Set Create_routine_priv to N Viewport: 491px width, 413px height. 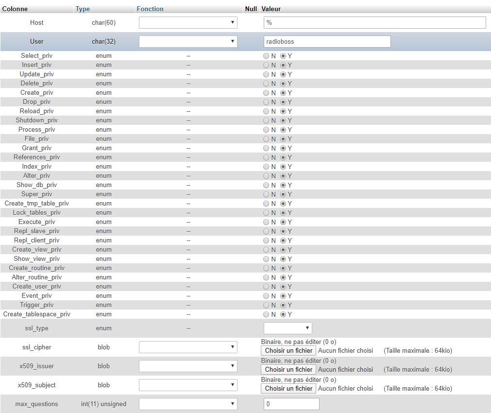pos(266,268)
